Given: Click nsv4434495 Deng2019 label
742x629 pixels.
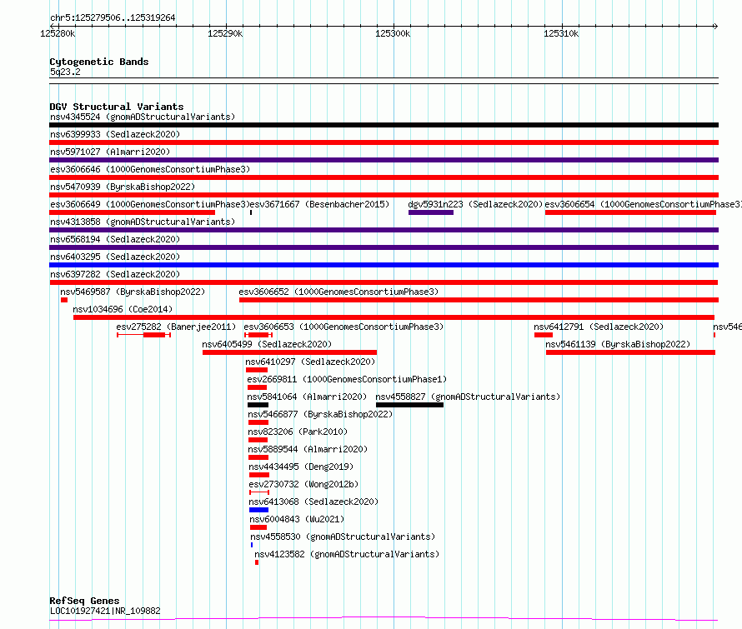Looking at the screenshot, I should click(301, 467).
